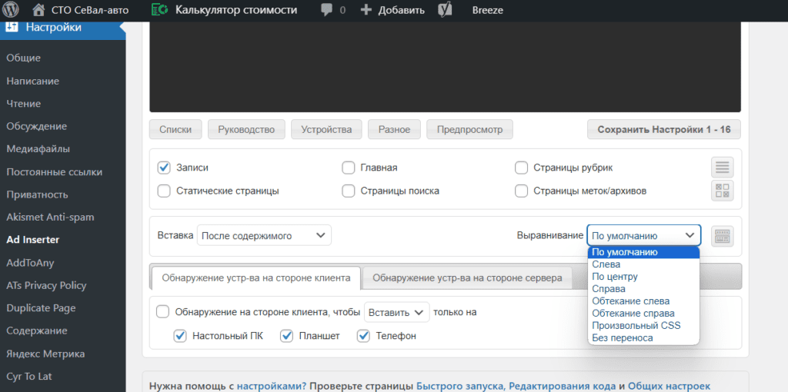
Task: Enable Обнаружение на стороне клиента checkbox
Action: (x=163, y=312)
